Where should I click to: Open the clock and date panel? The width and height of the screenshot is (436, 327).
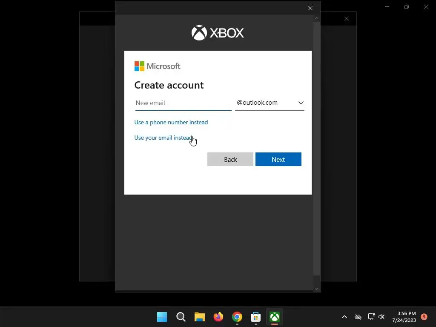pyautogui.click(x=404, y=317)
